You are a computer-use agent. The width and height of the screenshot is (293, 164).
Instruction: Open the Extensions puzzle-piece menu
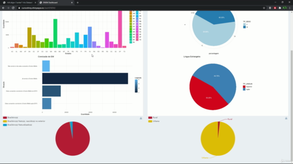[280, 8]
